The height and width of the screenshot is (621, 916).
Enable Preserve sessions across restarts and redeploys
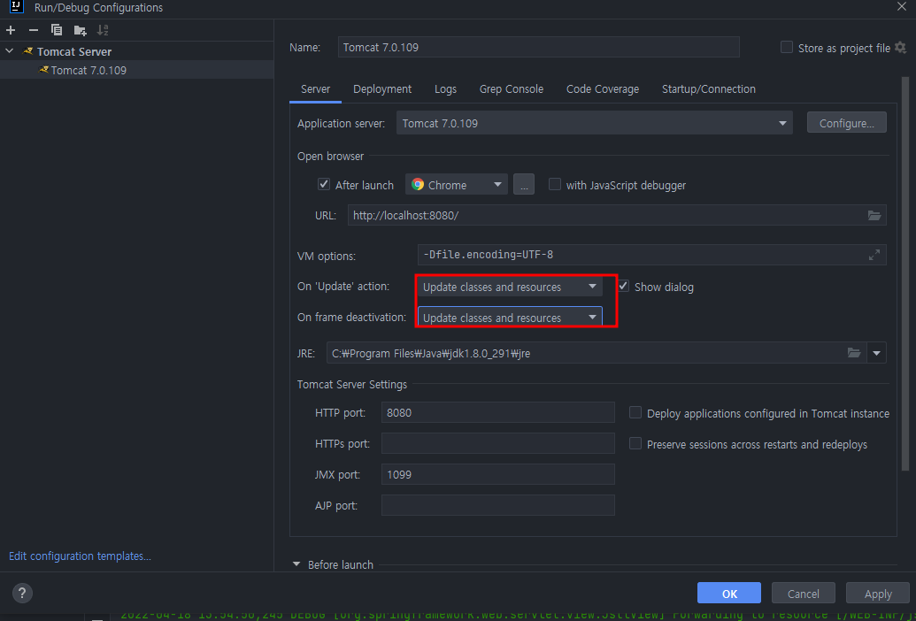click(x=635, y=443)
